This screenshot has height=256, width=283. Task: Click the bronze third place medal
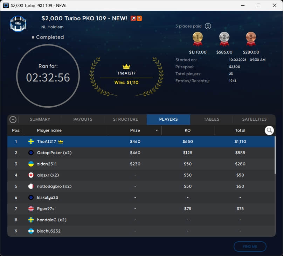[x=251, y=38]
